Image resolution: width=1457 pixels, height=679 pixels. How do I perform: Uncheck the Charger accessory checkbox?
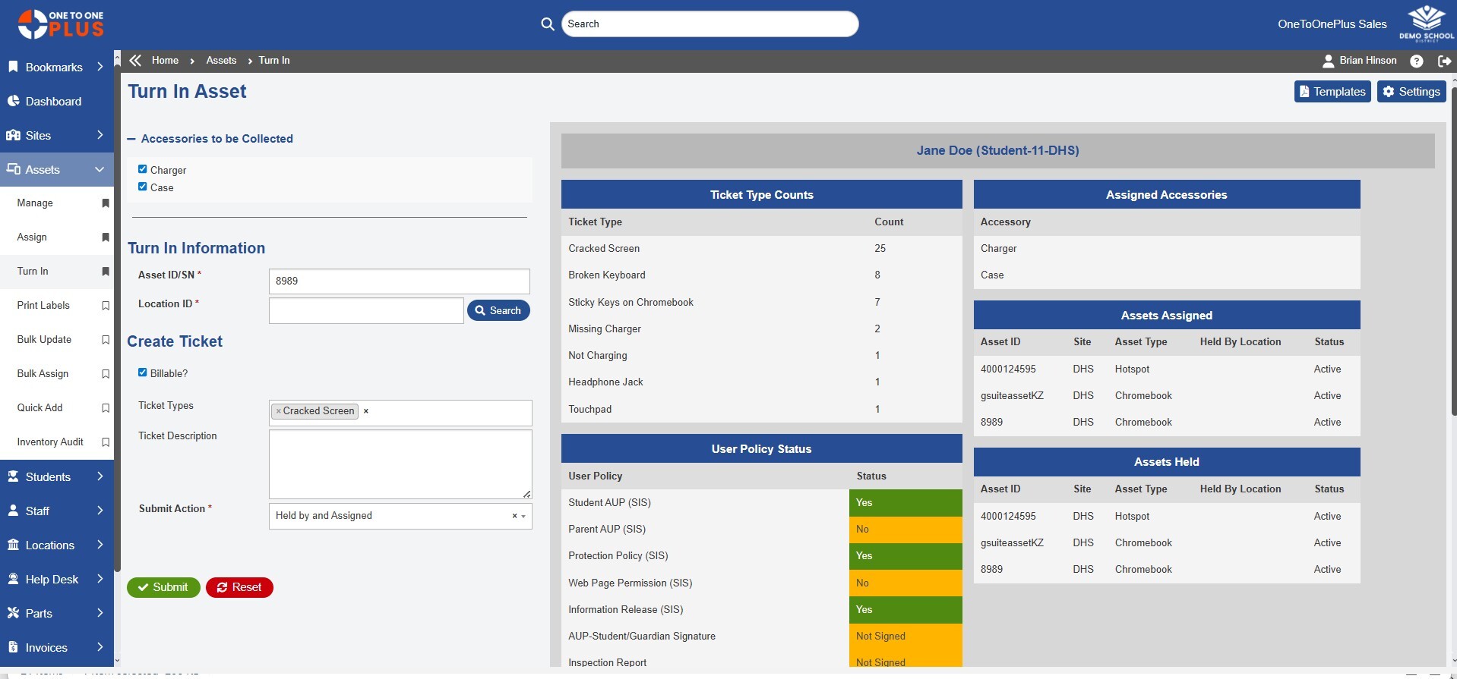[142, 169]
